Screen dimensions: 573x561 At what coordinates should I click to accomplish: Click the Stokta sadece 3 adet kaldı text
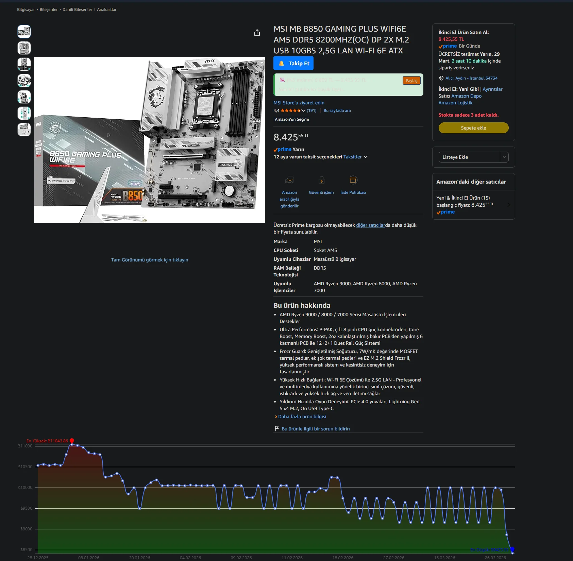[x=469, y=115]
